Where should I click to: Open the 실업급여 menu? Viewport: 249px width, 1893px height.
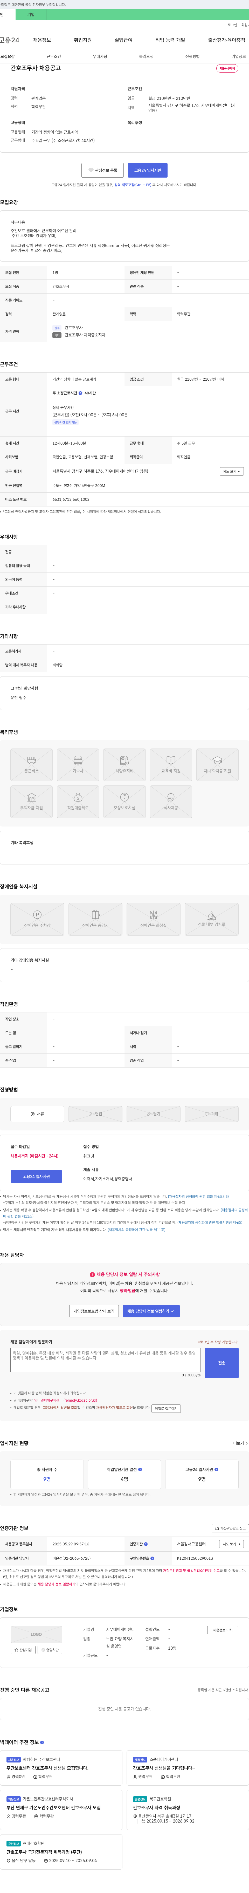point(124,40)
